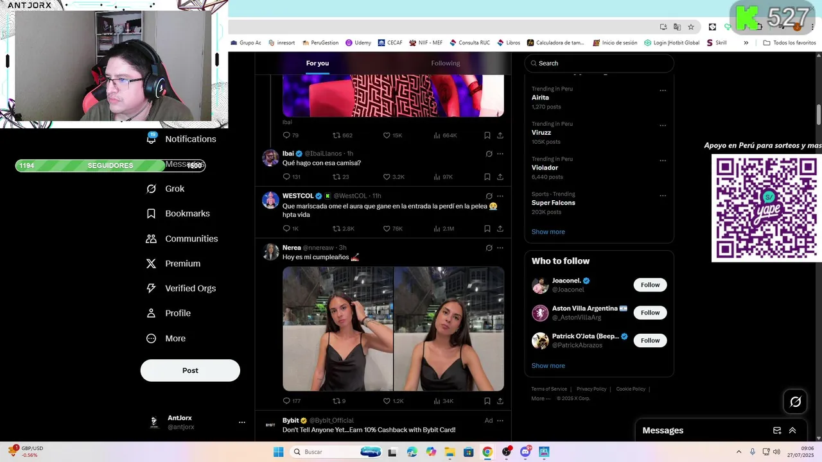Show more trending topics
The image size is (822, 462).
pos(548,232)
